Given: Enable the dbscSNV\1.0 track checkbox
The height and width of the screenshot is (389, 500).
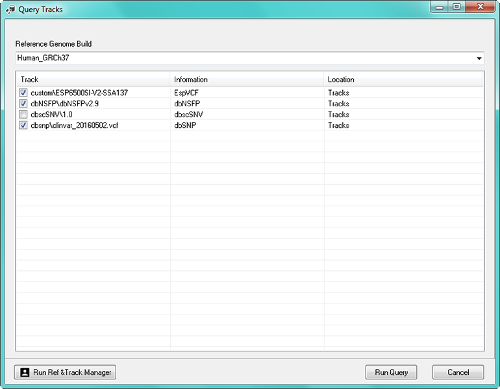Looking at the screenshot, I should [23, 114].
